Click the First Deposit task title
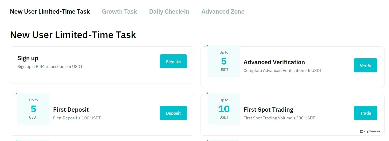Image resolution: width=389 pixels, height=141 pixels. pyautogui.click(x=71, y=110)
